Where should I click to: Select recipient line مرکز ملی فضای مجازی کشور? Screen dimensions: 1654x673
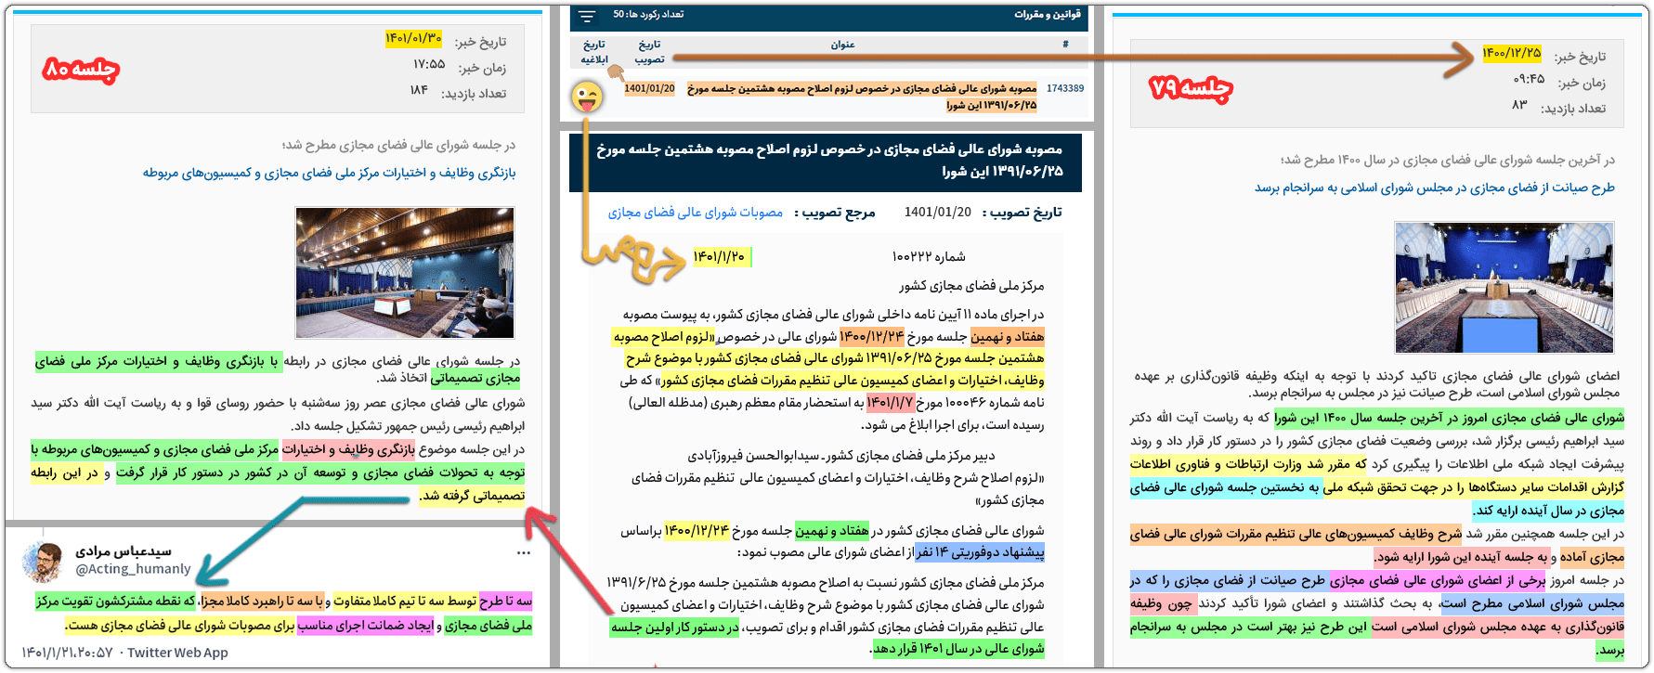971,285
